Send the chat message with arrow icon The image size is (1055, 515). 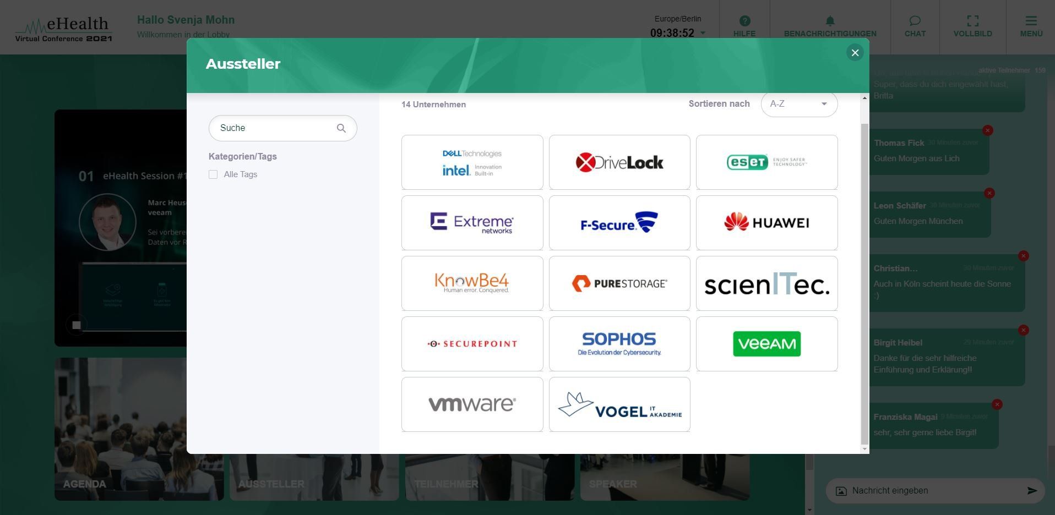tap(1032, 491)
